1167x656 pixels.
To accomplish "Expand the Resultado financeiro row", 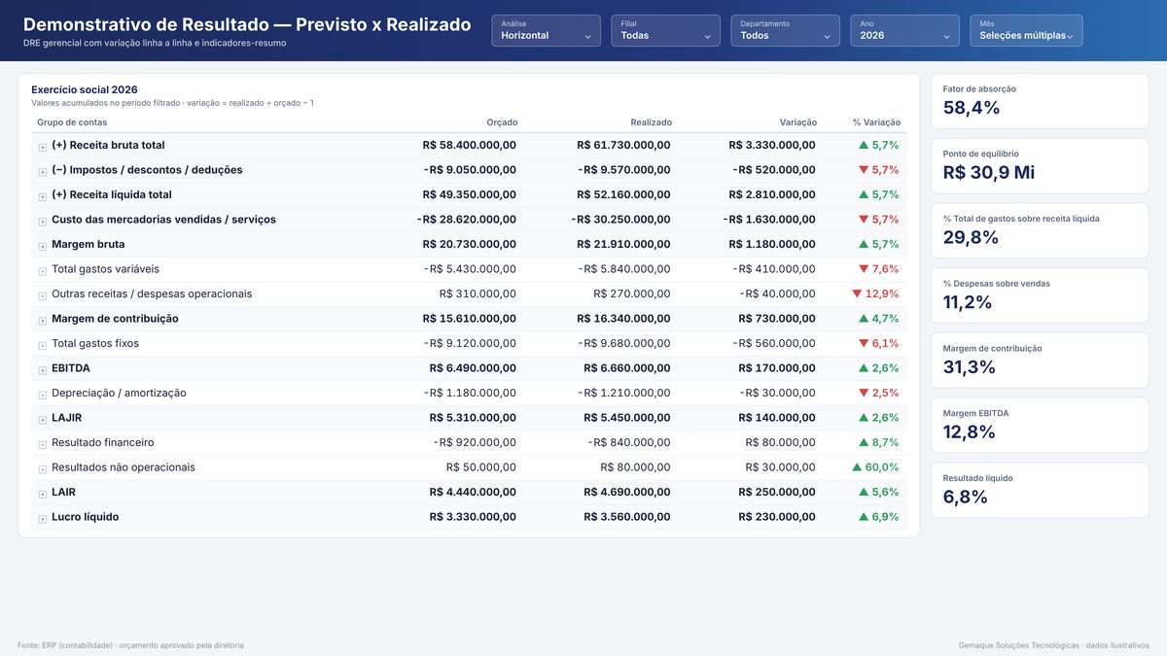I will 43,444.
